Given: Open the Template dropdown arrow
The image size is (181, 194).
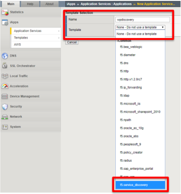Looking at the screenshot, I should point(162,27).
